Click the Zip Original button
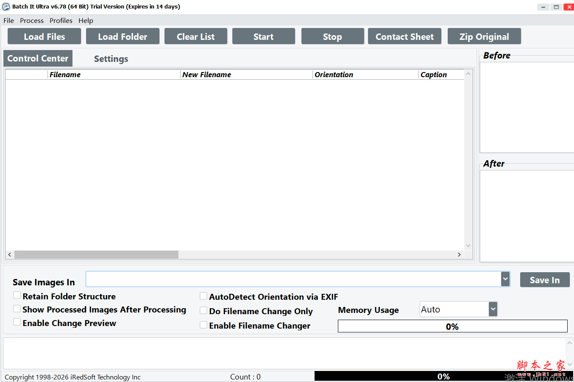This screenshot has width=574, height=382. (x=484, y=36)
